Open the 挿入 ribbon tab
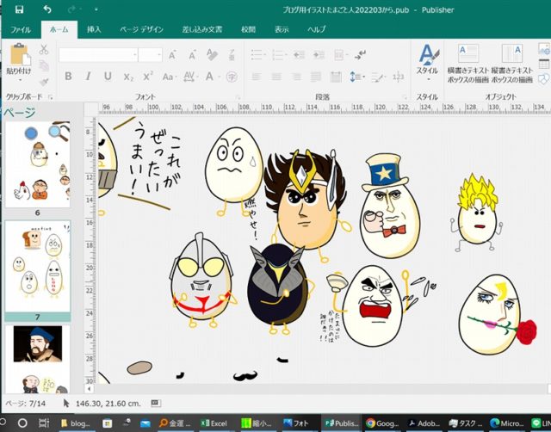This screenshot has width=551, height=432. (94, 29)
